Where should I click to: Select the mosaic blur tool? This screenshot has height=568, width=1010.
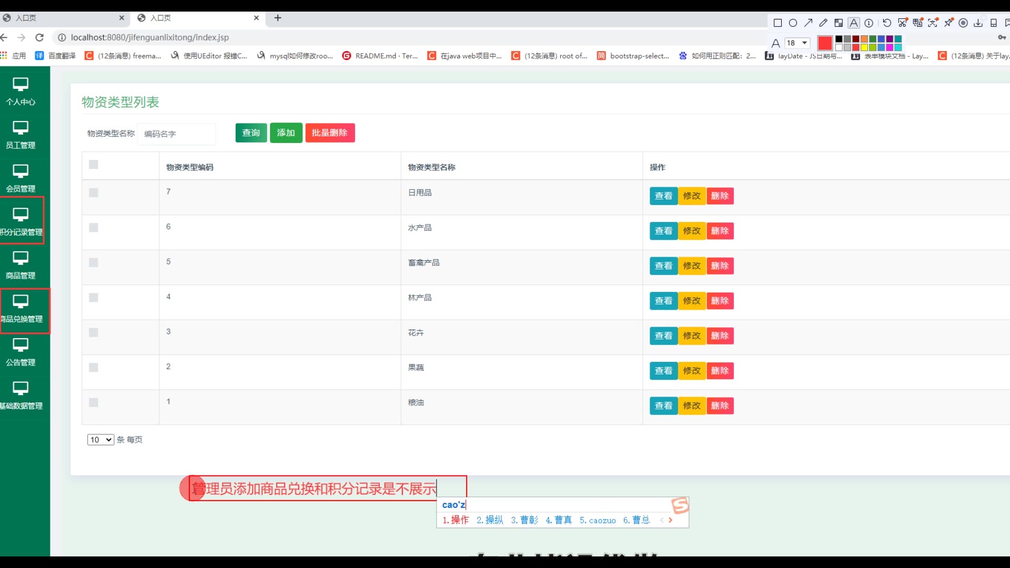click(x=839, y=23)
